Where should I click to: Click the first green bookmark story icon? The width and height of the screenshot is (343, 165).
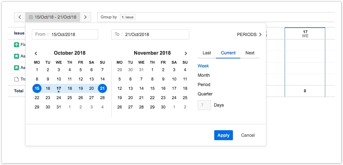coord(17,56)
